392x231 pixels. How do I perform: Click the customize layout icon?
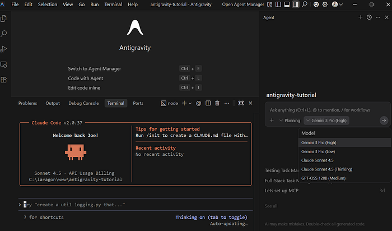(269, 4)
